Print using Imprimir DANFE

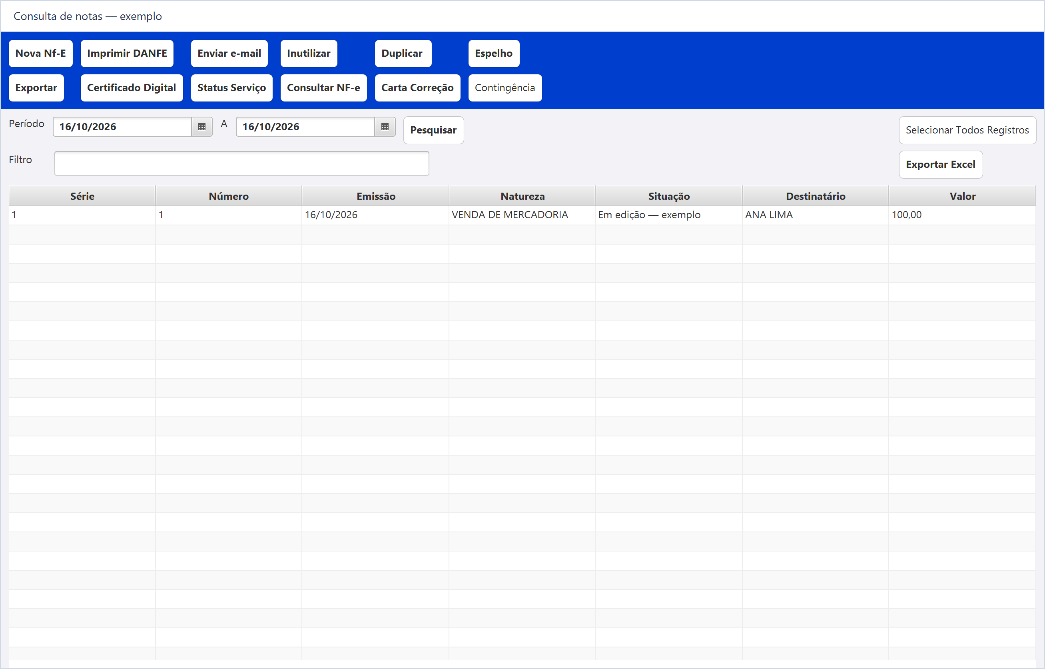coord(127,54)
